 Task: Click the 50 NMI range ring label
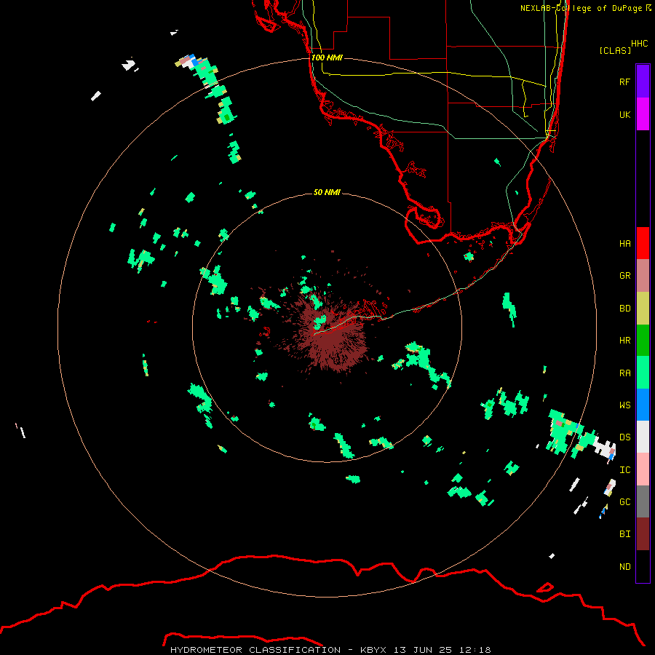pyautogui.click(x=327, y=192)
